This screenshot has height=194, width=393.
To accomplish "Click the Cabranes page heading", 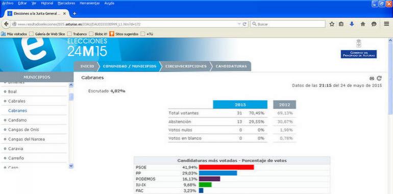I will pos(92,78).
